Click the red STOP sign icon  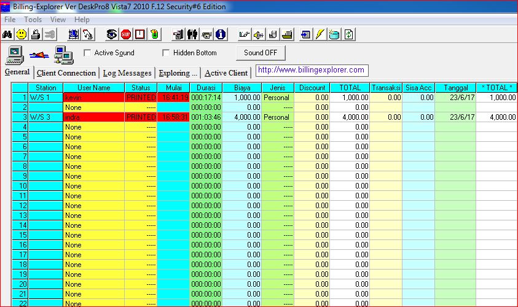point(126,34)
